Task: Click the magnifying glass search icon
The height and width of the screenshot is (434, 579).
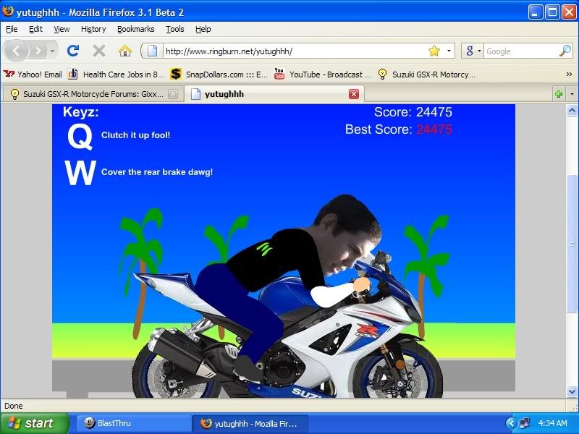Action: click(x=565, y=51)
